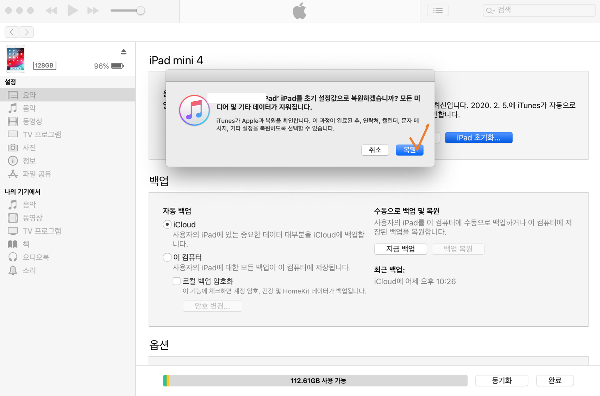
Task: Click the fast-forward playback button
Action: 93,11
